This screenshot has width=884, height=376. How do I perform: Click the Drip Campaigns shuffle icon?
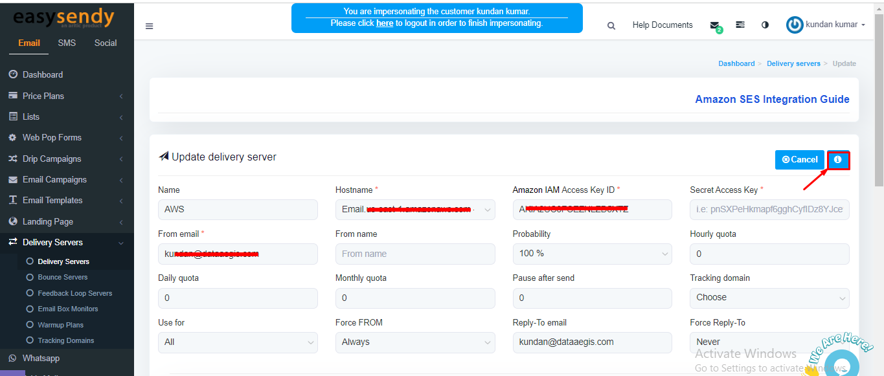coord(13,159)
